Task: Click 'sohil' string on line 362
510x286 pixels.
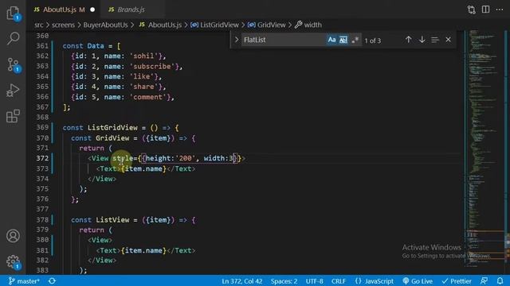Action: 144,56
